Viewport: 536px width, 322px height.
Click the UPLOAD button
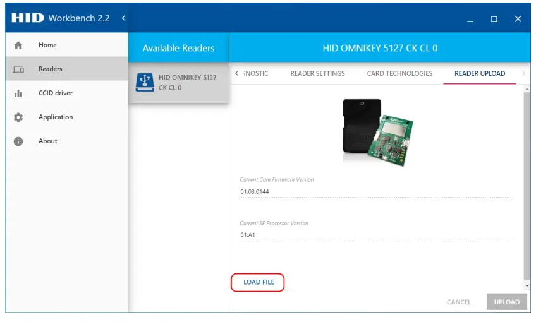point(506,302)
